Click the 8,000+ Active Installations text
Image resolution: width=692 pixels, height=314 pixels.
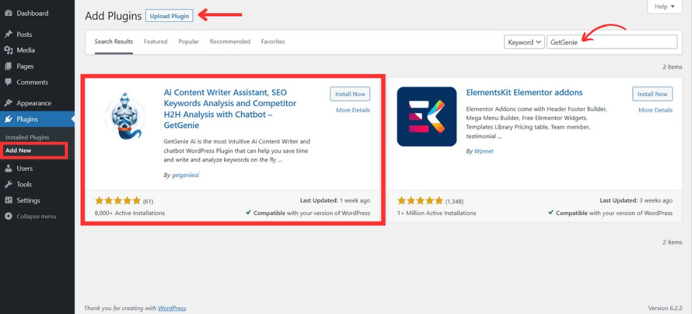(x=130, y=213)
